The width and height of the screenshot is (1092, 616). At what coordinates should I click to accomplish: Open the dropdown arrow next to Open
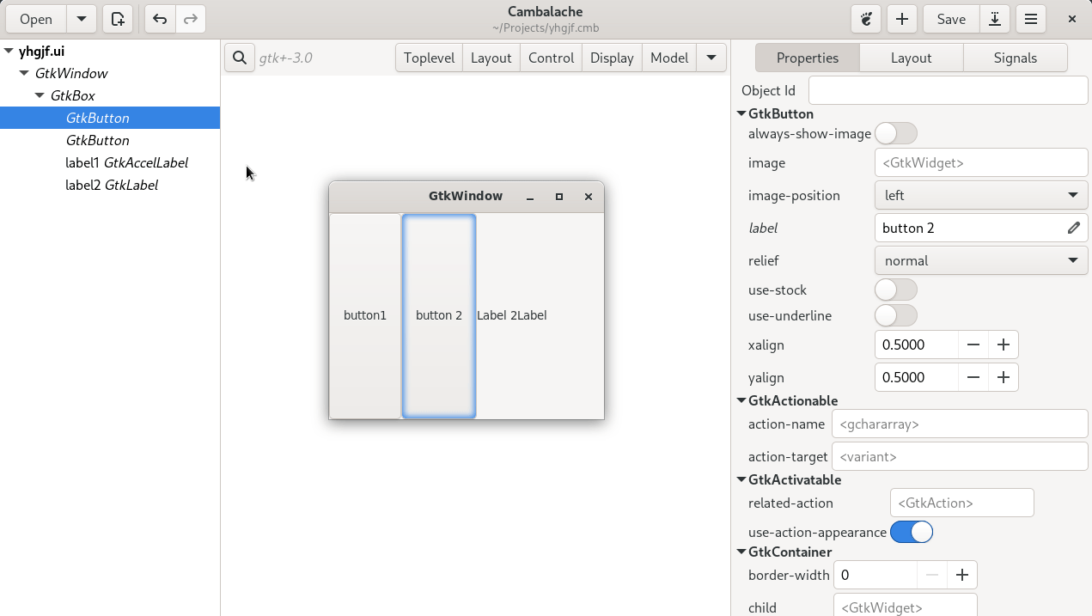[81, 19]
